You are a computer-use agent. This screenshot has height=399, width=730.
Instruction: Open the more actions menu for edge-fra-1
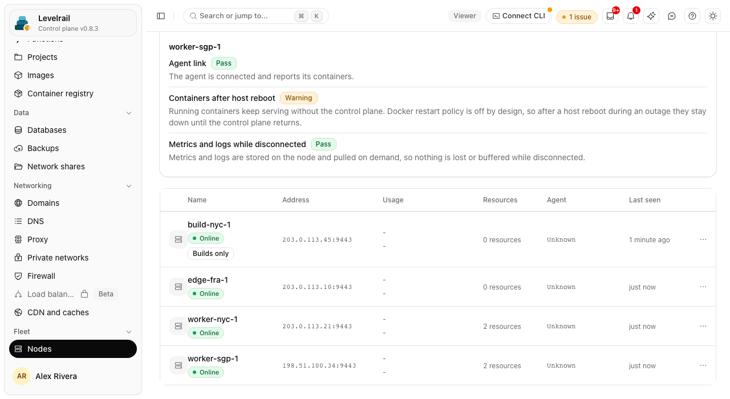(x=703, y=287)
